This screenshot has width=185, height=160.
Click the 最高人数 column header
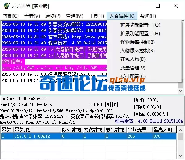click(x=165, y=130)
